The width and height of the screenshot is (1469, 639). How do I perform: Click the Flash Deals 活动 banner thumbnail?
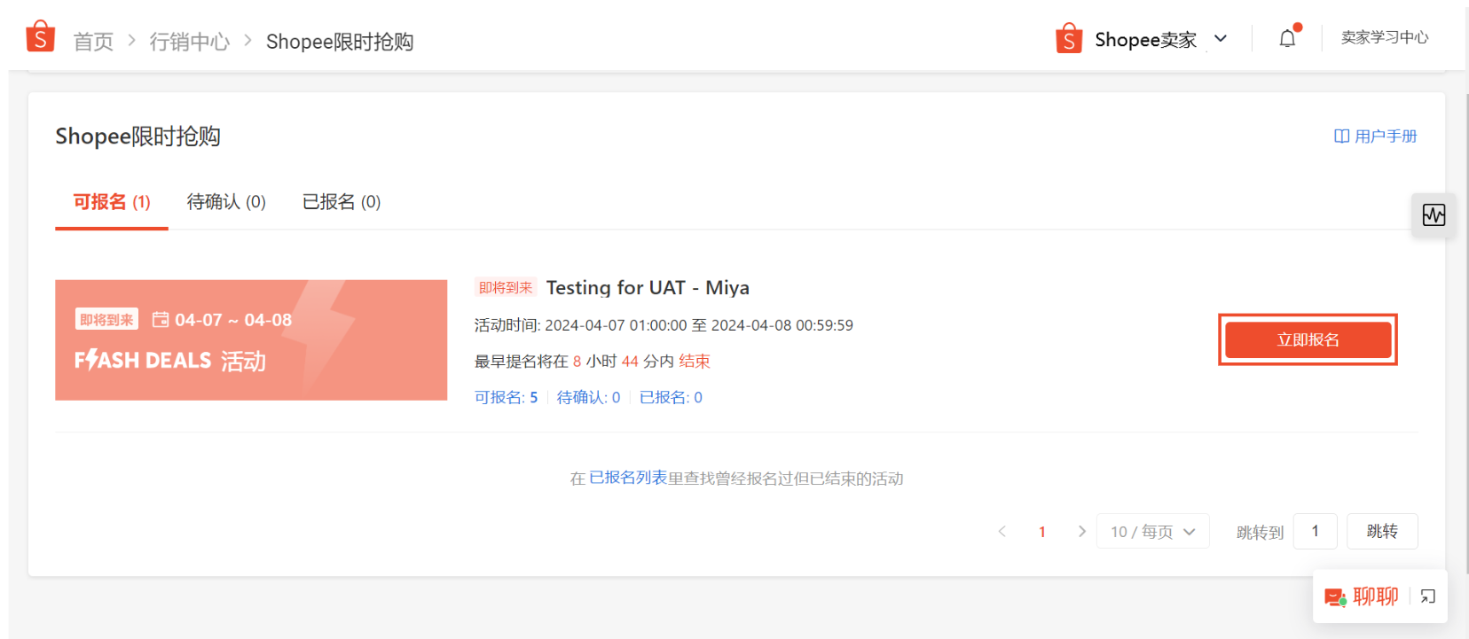coord(251,340)
